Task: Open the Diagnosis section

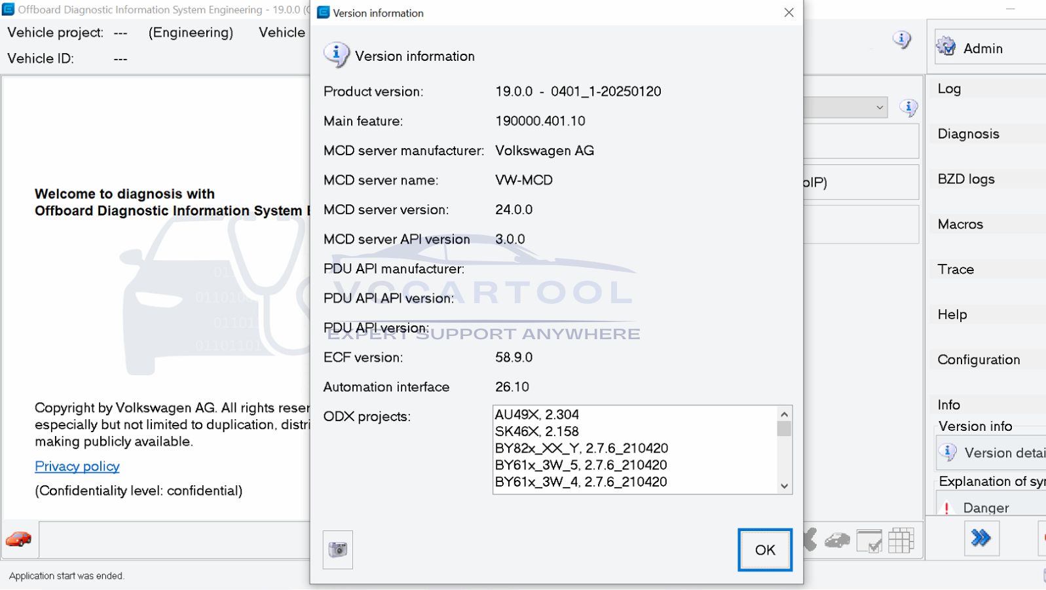Action: click(x=988, y=134)
